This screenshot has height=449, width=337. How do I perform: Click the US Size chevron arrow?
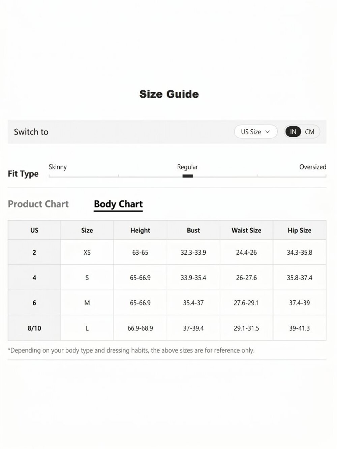pos(268,132)
